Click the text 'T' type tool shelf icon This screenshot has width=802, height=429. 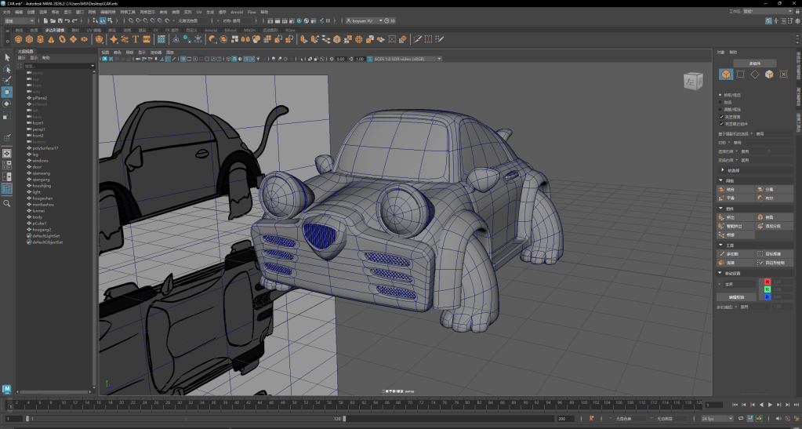tap(136, 38)
